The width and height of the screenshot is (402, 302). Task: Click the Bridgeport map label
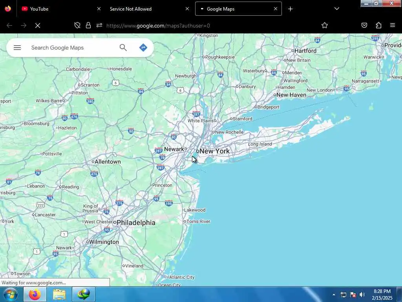pyautogui.click(x=268, y=107)
